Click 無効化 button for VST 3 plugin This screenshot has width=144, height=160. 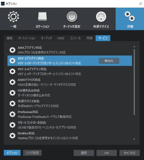tap(109, 61)
